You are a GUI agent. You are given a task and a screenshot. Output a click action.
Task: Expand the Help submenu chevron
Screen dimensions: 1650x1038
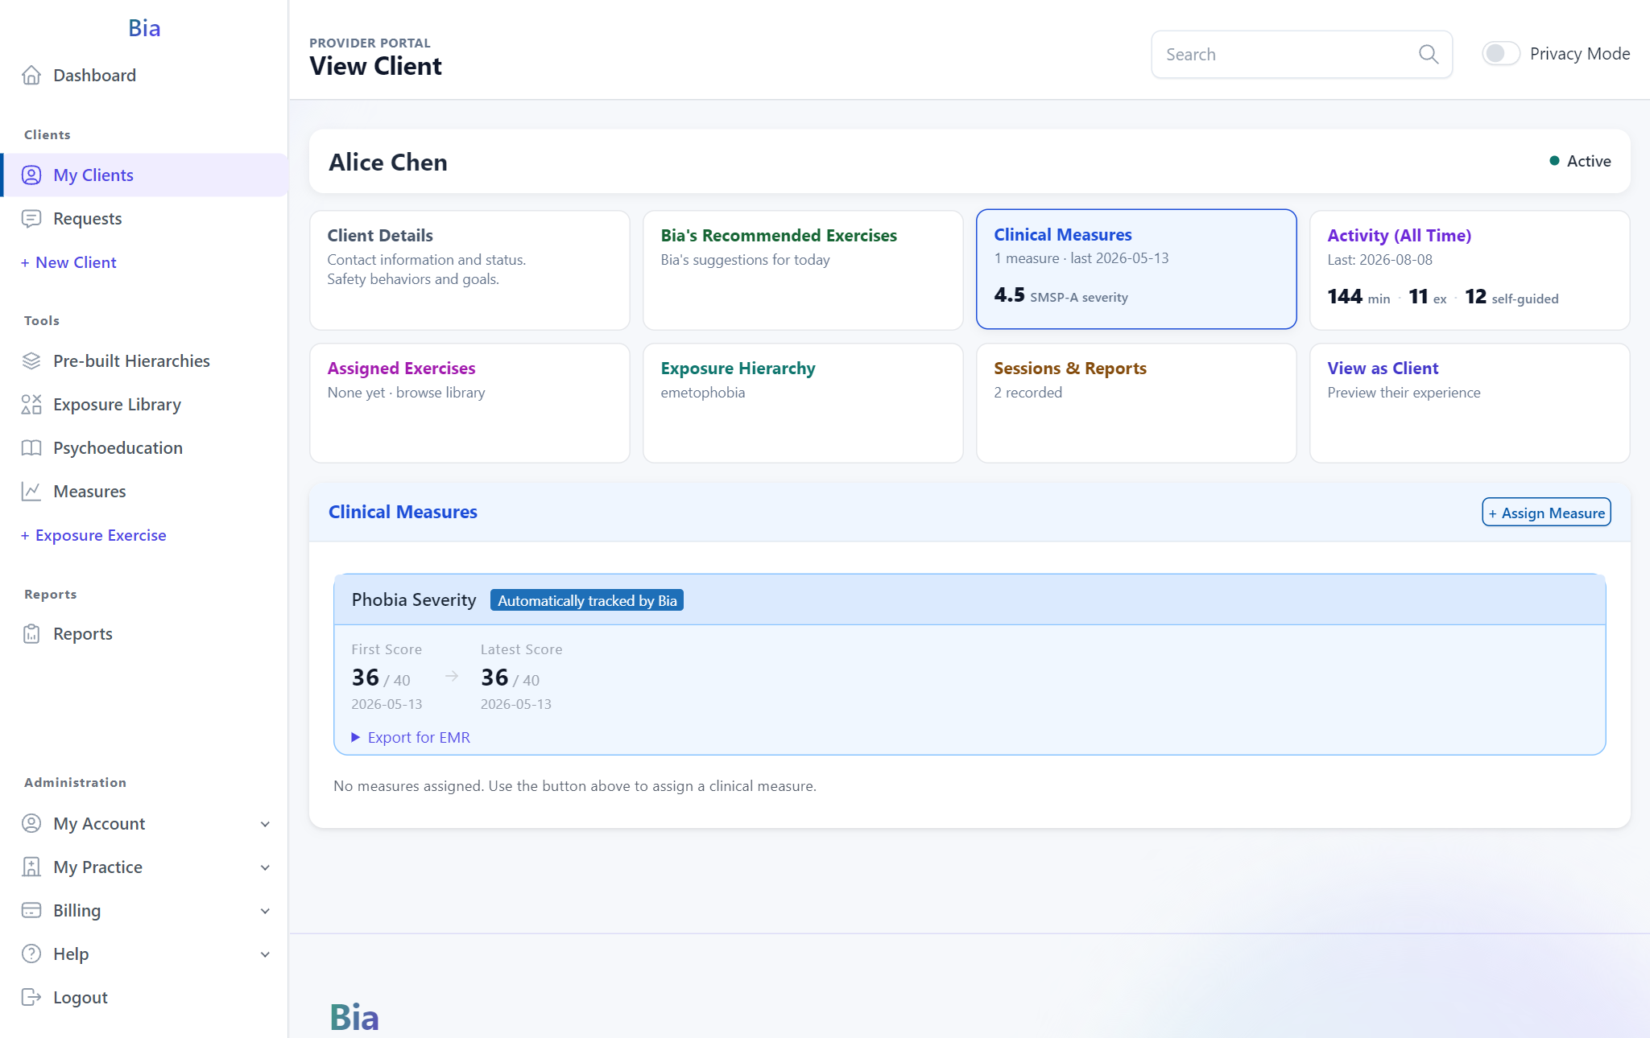(x=266, y=954)
